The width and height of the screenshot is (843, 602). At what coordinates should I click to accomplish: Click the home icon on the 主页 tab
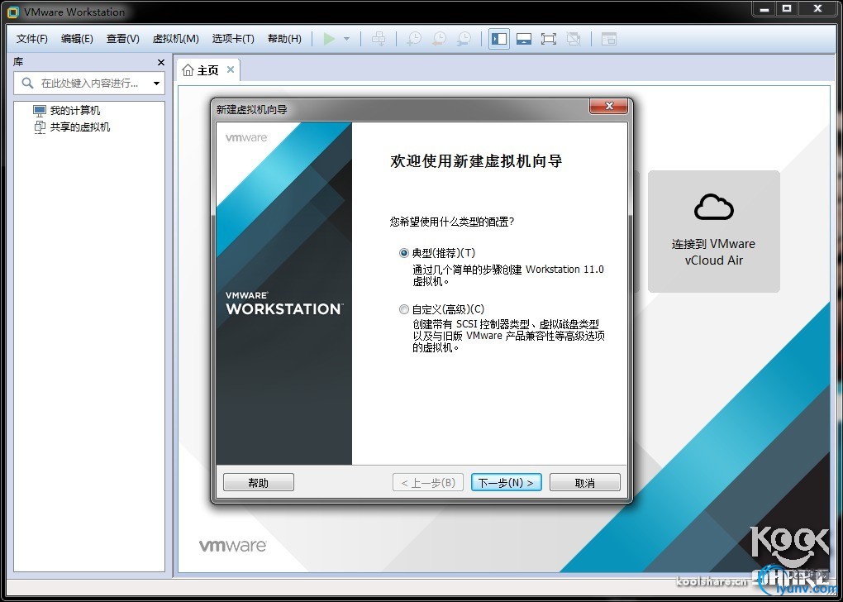[188, 70]
